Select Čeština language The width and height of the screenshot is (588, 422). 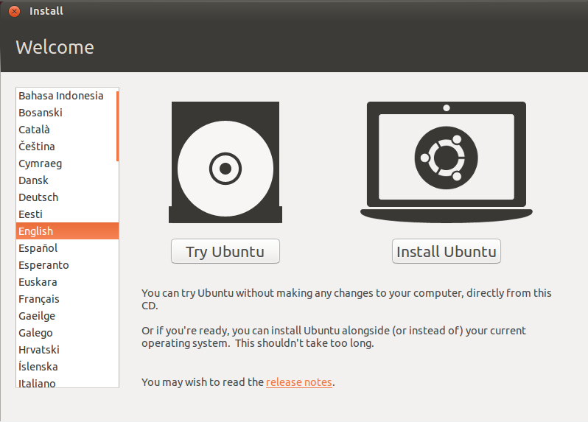pyautogui.click(x=67, y=146)
